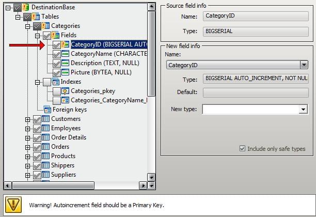Screen dimensions: 316x217
Task: Expand the Employees table node
Action: click(x=27, y=129)
